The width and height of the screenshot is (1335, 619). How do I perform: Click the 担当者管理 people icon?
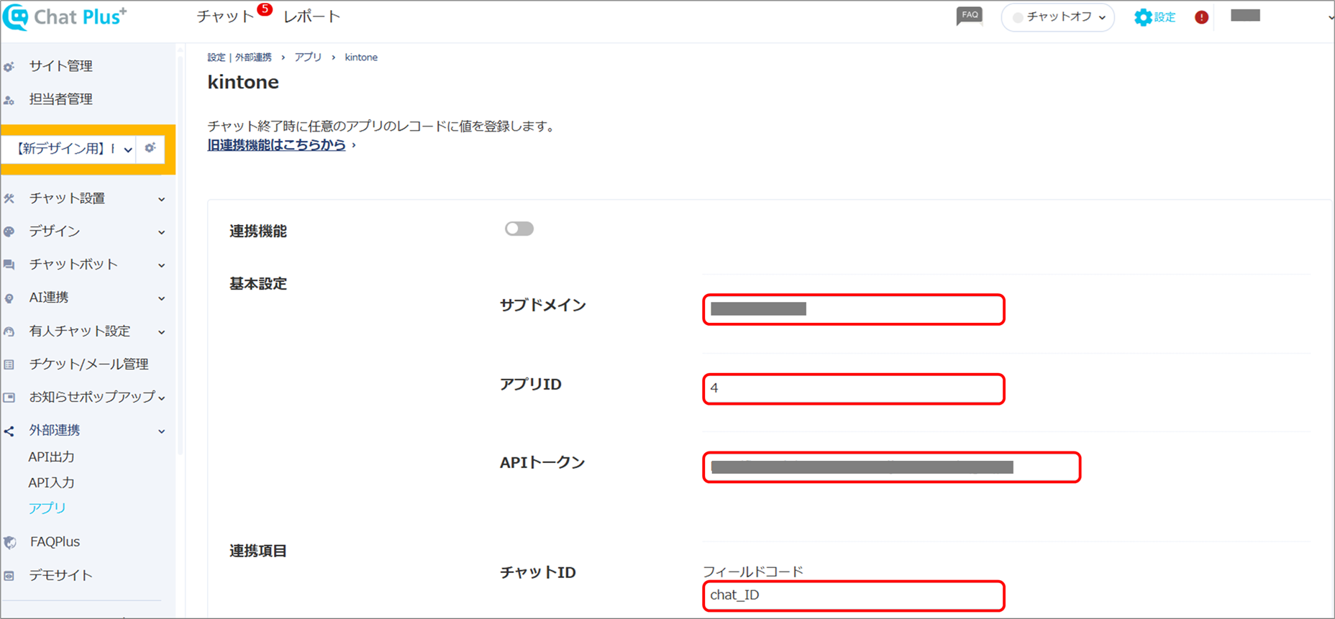coord(9,100)
